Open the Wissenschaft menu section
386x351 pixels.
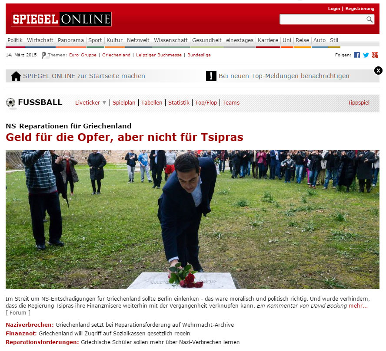pos(171,40)
